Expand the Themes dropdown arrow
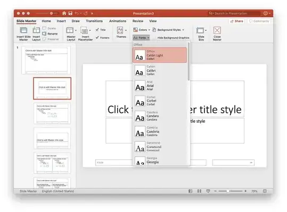Screen dimensions: 287x212 (126, 30)
